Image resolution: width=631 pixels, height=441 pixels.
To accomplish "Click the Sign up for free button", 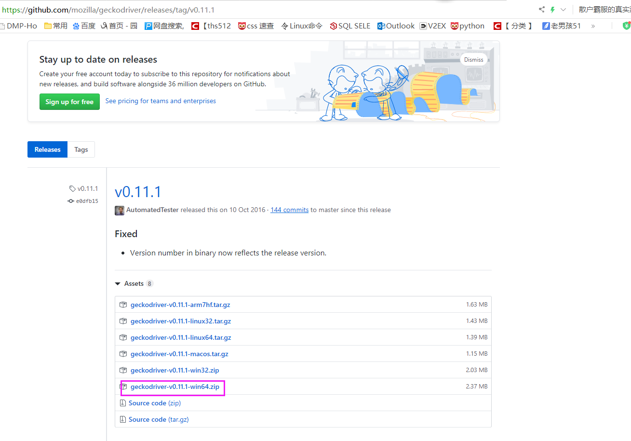I will 69,102.
